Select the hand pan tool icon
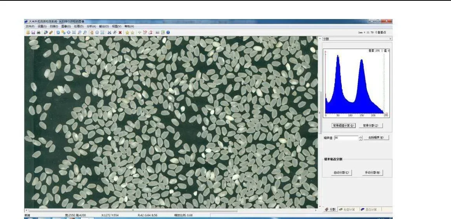The height and width of the screenshot is (219, 451). [x=92, y=33]
